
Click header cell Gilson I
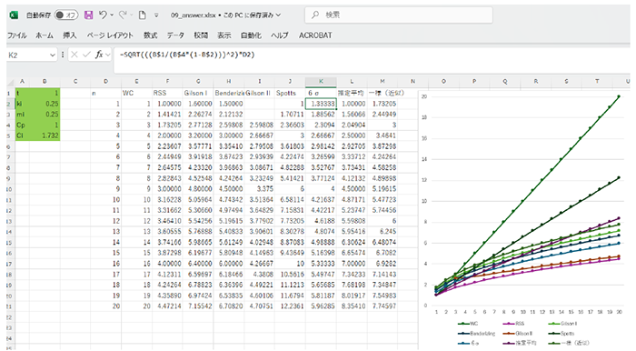(198, 93)
